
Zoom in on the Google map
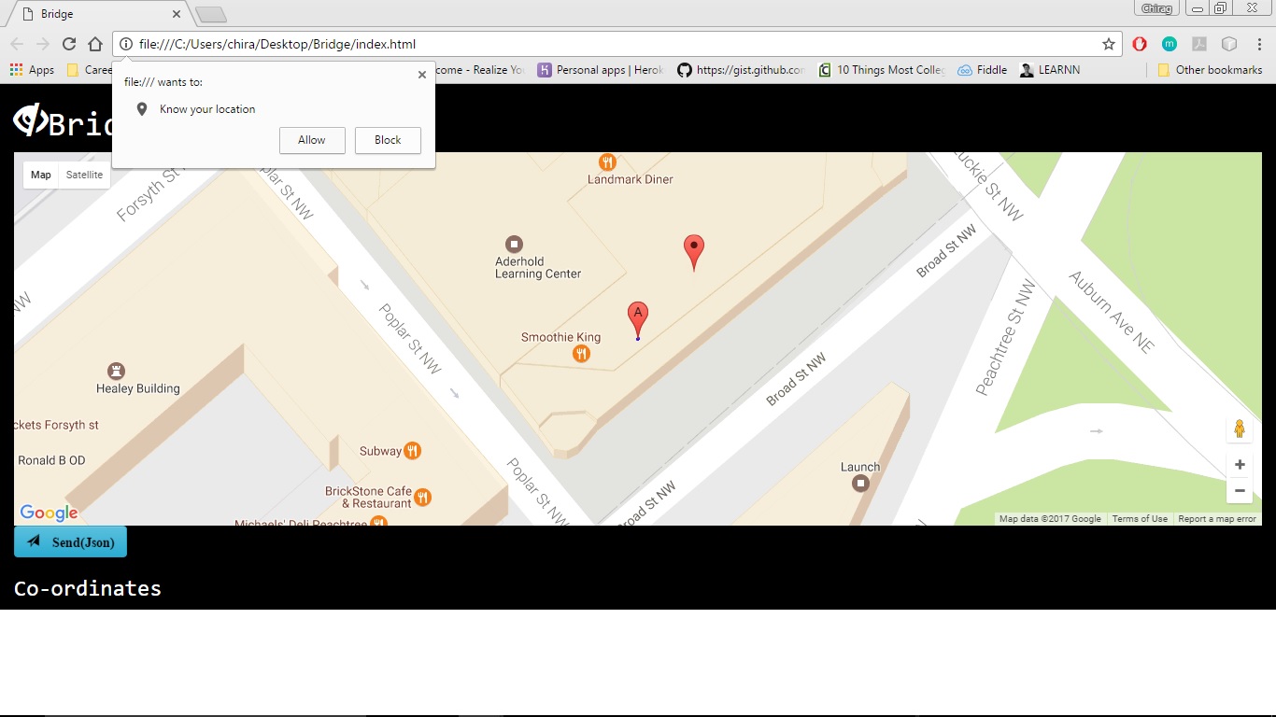1240,465
